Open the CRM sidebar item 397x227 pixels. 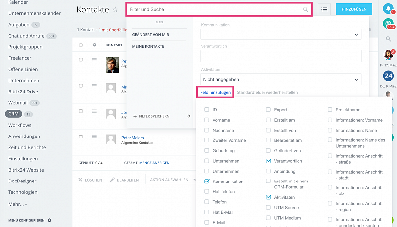click(x=14, y=114)
